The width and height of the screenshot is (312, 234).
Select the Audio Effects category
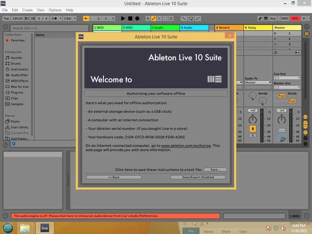pyautogui.click(x=17, y=75)
